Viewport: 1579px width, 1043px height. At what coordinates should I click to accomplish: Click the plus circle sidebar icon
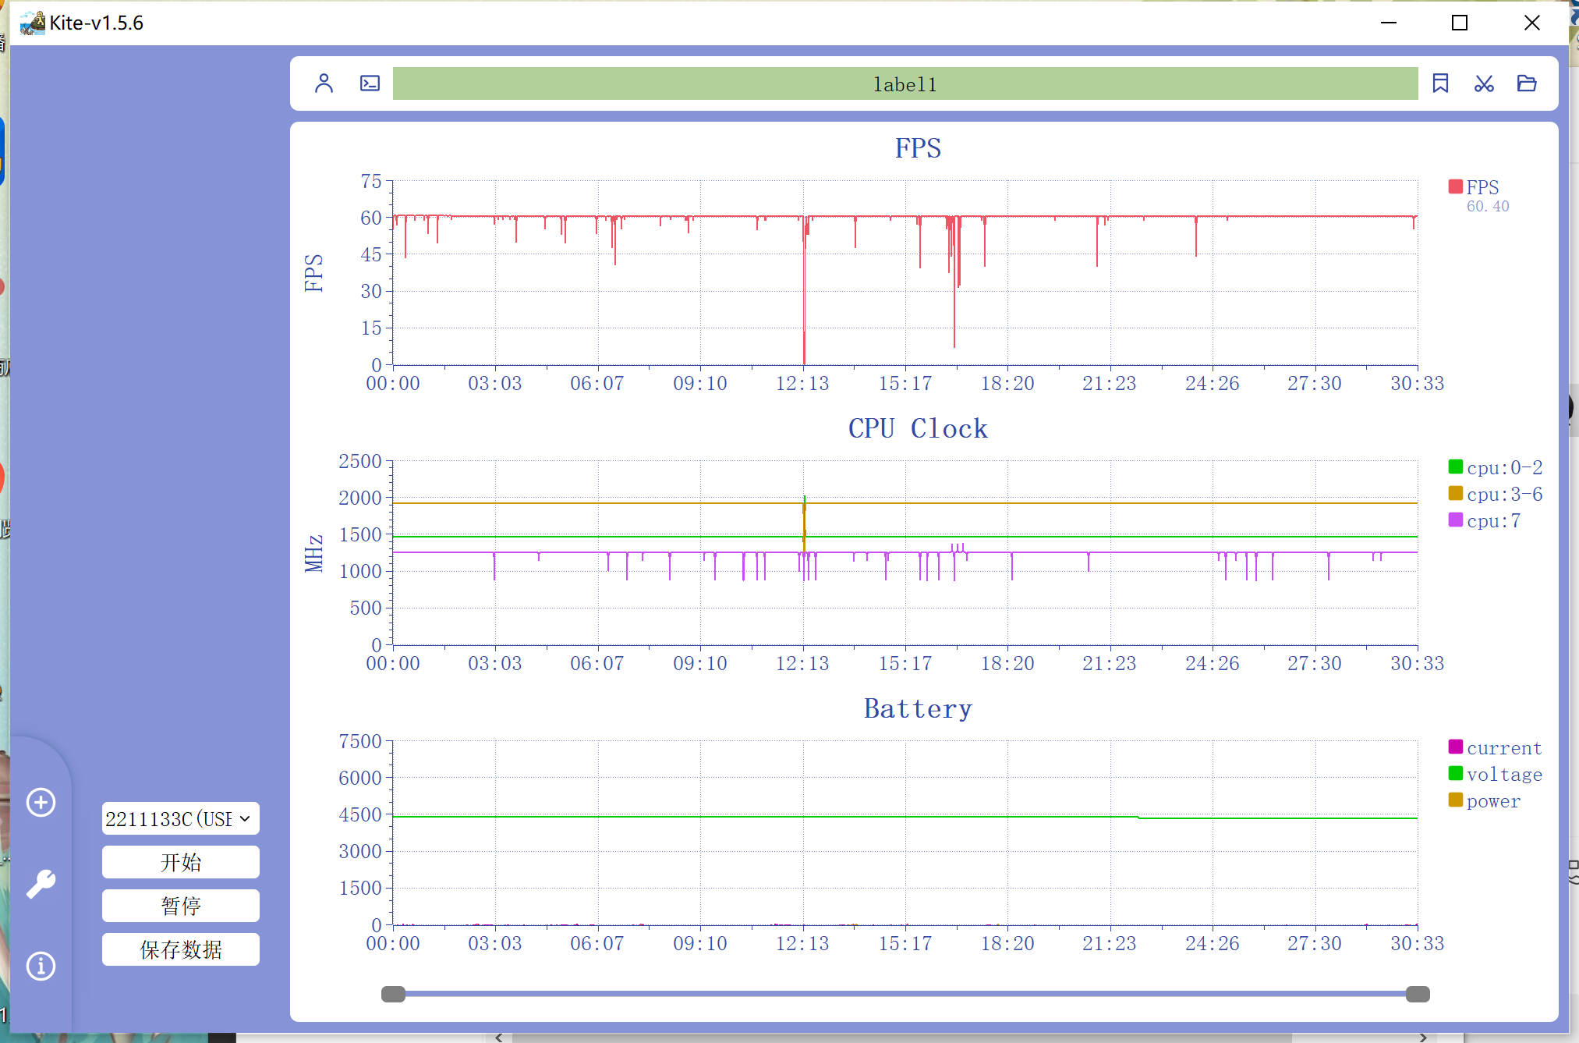coord(41,802)
